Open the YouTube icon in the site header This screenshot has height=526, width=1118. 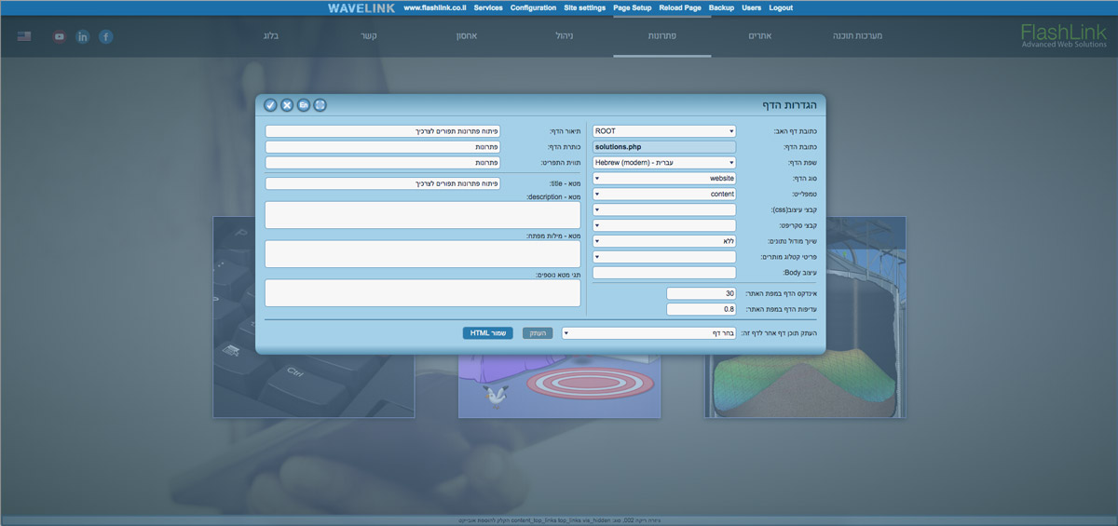click(x=60, y=36)
